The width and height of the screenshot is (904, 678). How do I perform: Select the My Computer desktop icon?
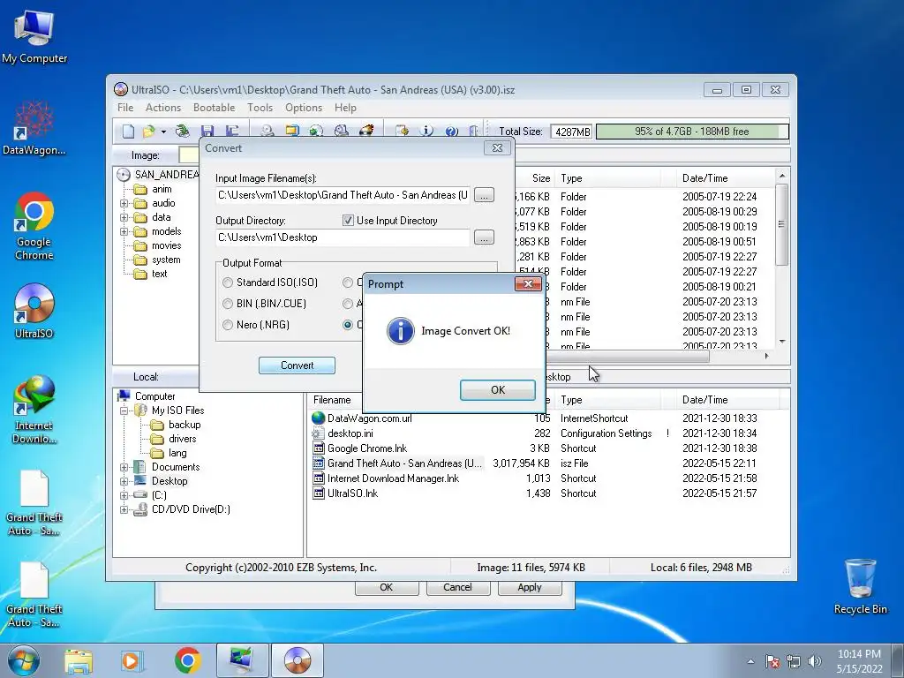tap(34, 36)
